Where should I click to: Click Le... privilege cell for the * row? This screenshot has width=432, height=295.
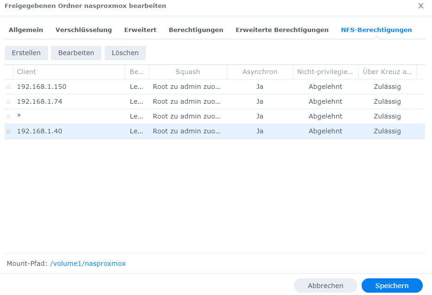pos(137,117)
